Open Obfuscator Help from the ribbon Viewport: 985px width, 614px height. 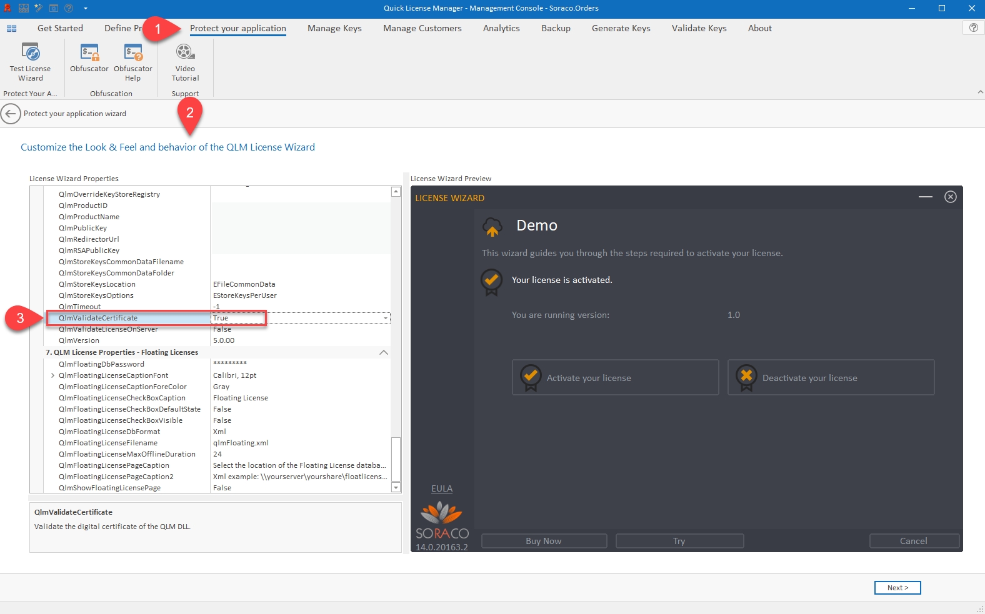[x=132, y=62]
